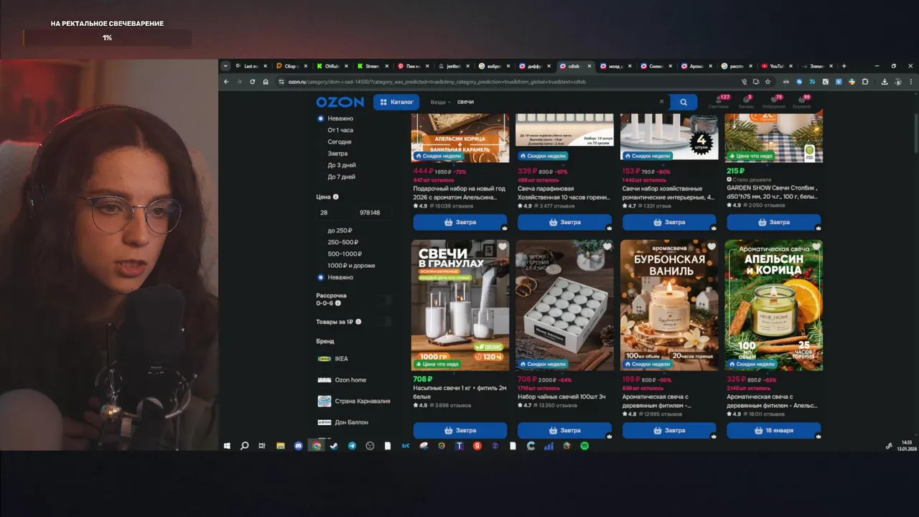Select price range до 250 ₽
Image resolution: width=919 pixels, height=517 pixels.
click(x=340, y=230)
